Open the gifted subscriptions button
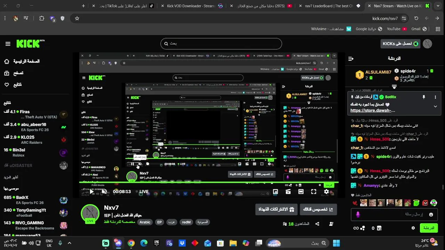 276,209
